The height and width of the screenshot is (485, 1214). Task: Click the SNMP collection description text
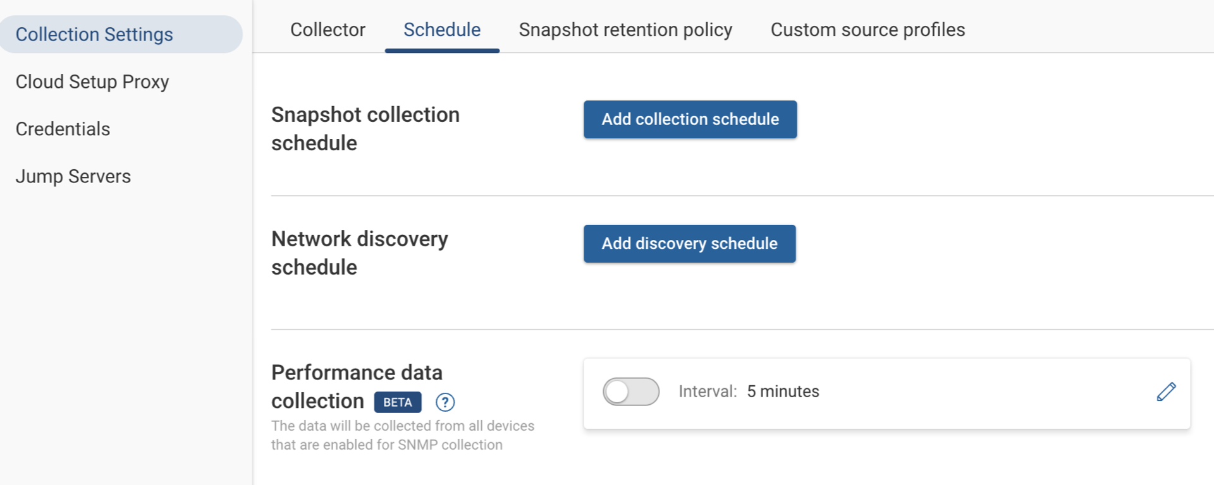tap(403, 435)
